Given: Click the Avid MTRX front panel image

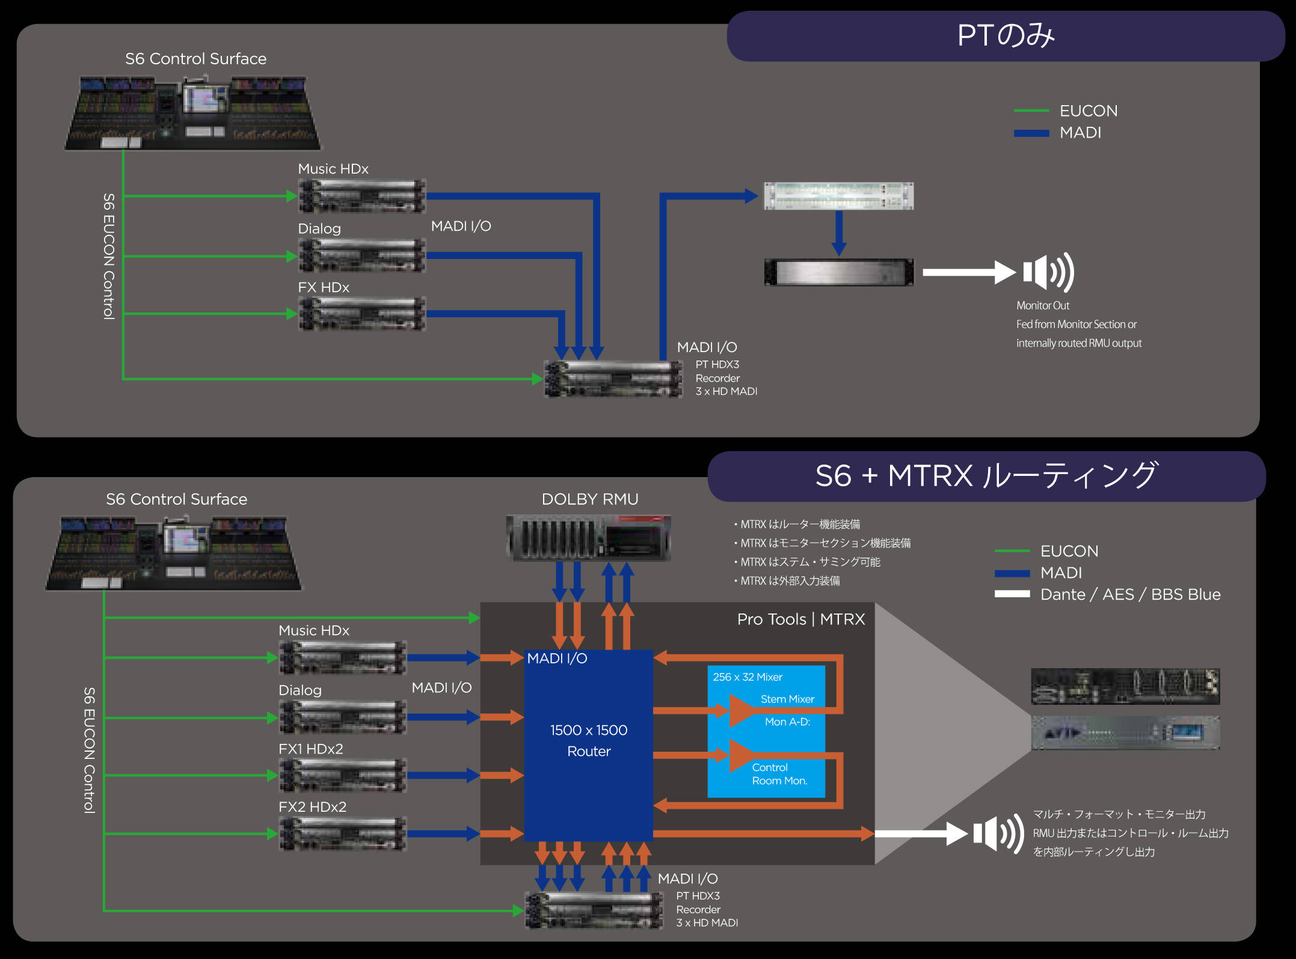Looking at the screenshot, I should [x=1125, y=732].
